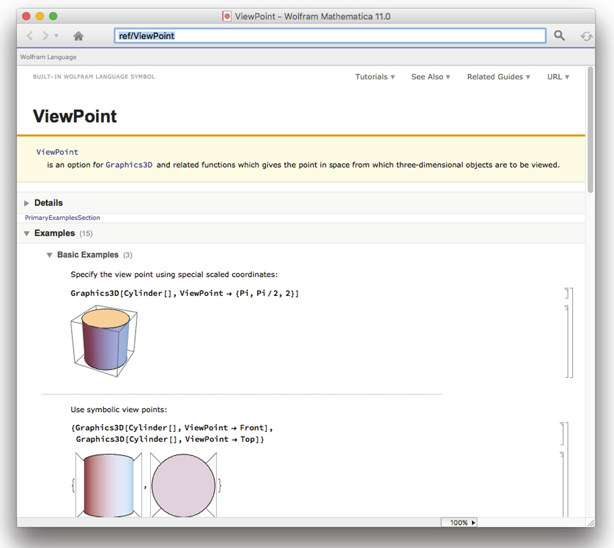Click the first Graphics3D Cylinder input line
Viewport: 614px width, 548px height.
185,293
